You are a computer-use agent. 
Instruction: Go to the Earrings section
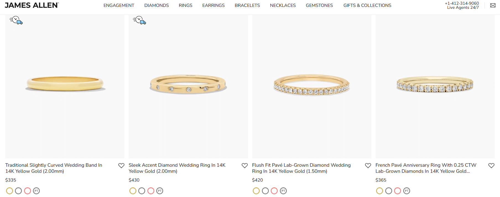click(x=213, y=6)
